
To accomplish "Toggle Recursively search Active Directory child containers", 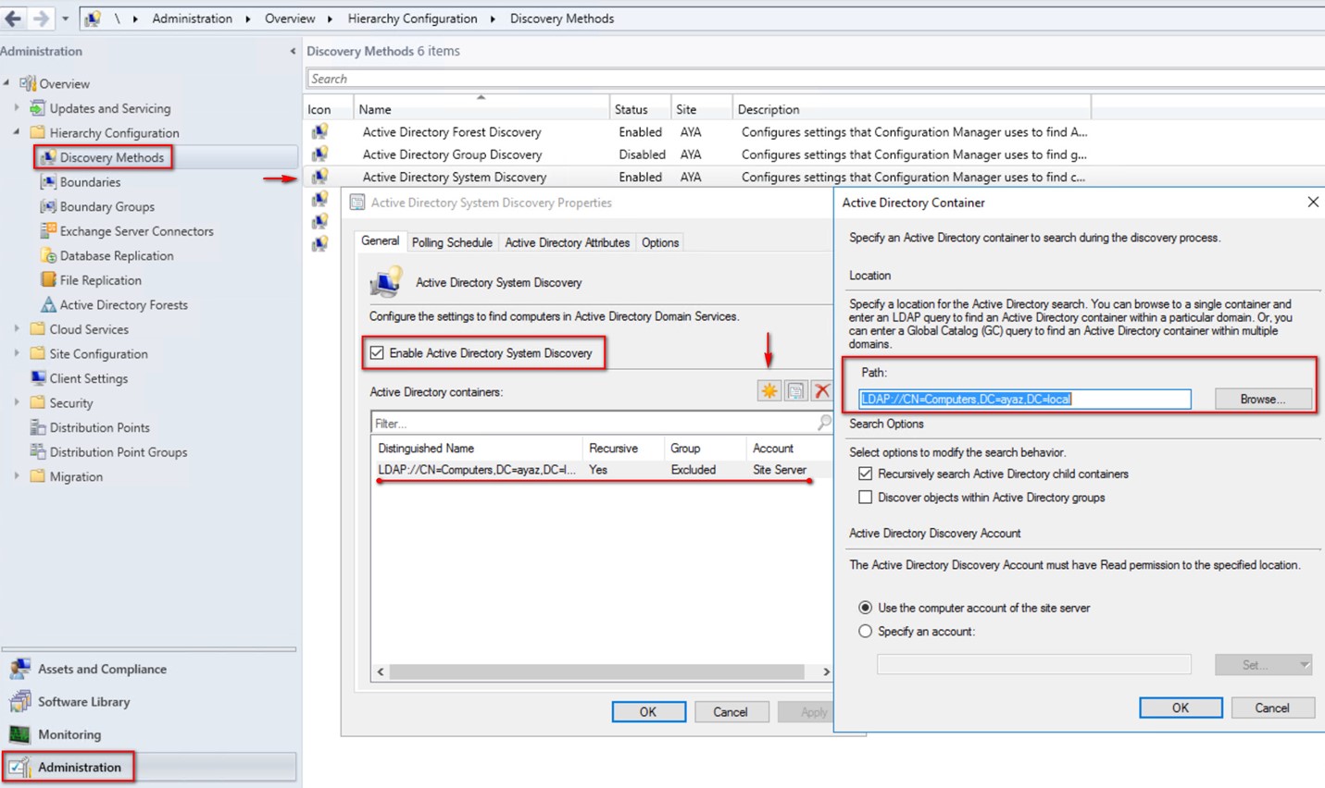I will (865, 474).
